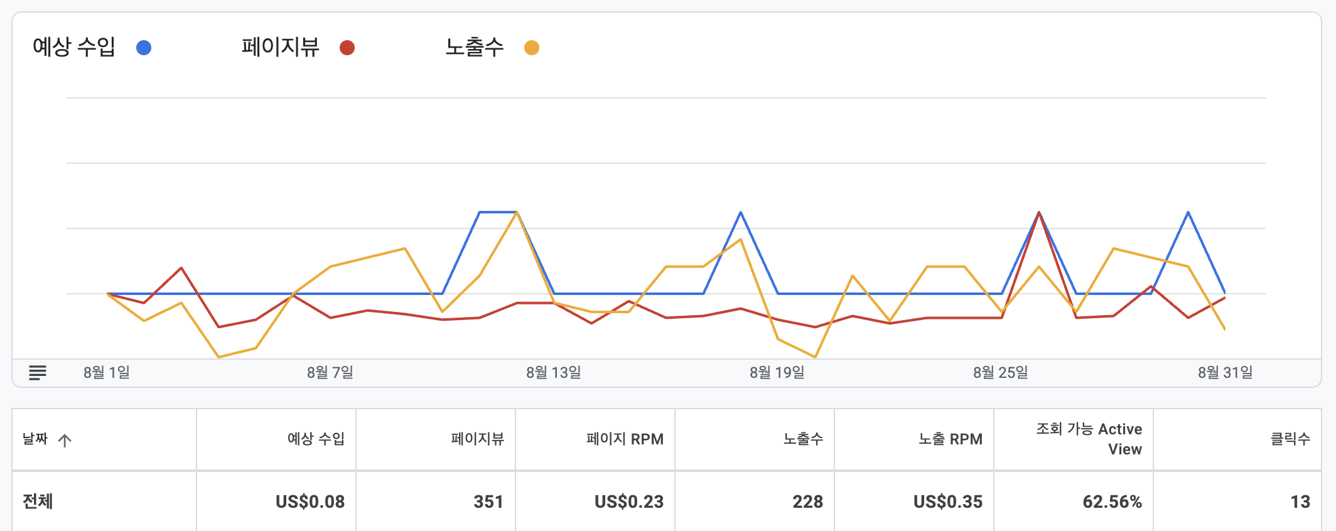Image resolution: width=1336 pixels, height=531 pixels.
Task: Click the ascending sort arrow beside 날짜
Action: (65, 441)
